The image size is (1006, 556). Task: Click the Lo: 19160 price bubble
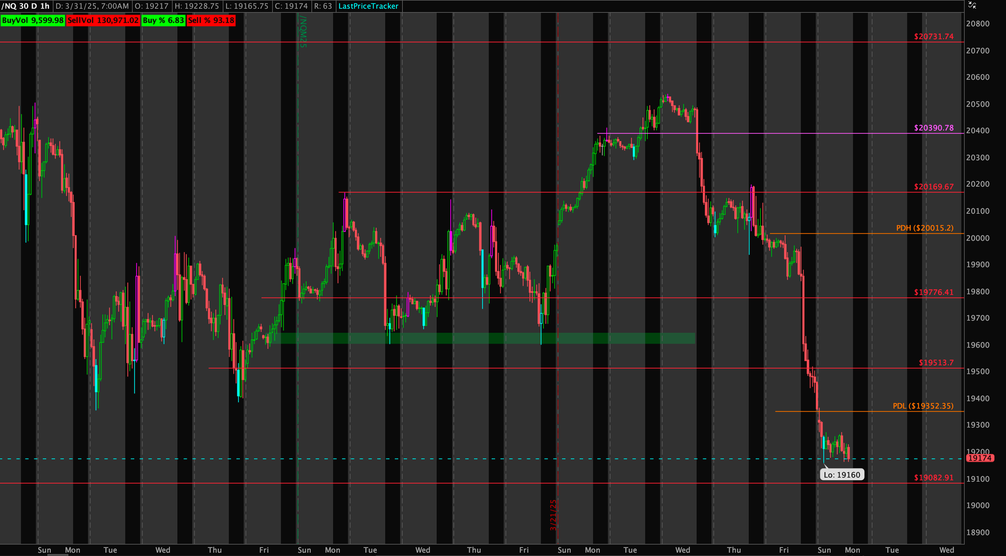pos(842,475)
